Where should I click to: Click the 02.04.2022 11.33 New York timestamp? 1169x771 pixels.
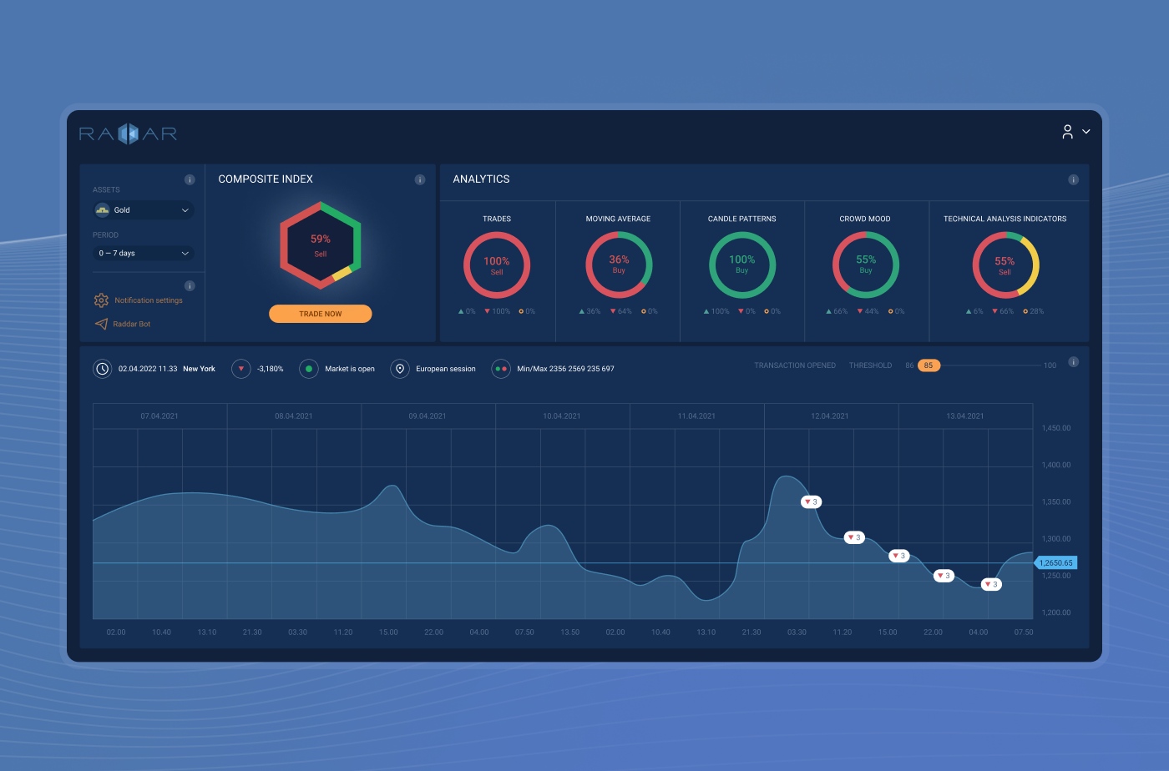[x=167, y=369]
